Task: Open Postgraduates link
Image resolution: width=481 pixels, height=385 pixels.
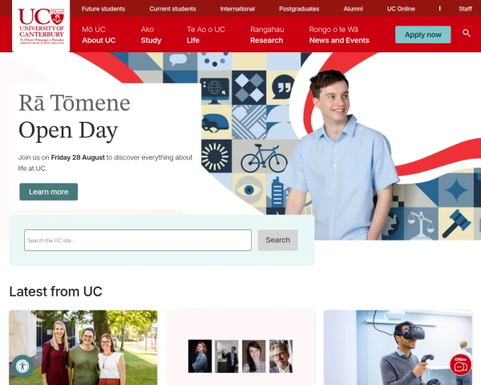Action: tap(299, 9)
